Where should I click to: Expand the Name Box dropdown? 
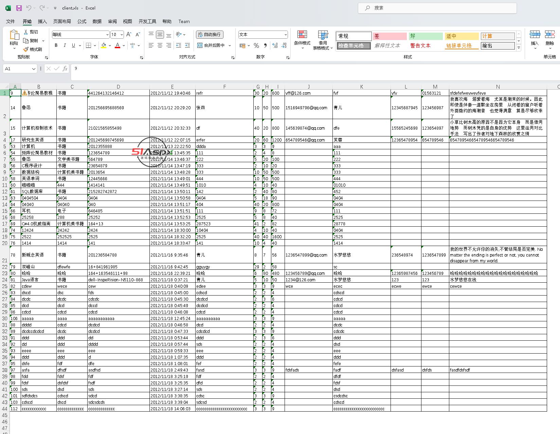pyautogui.click(x=34, y=69)
